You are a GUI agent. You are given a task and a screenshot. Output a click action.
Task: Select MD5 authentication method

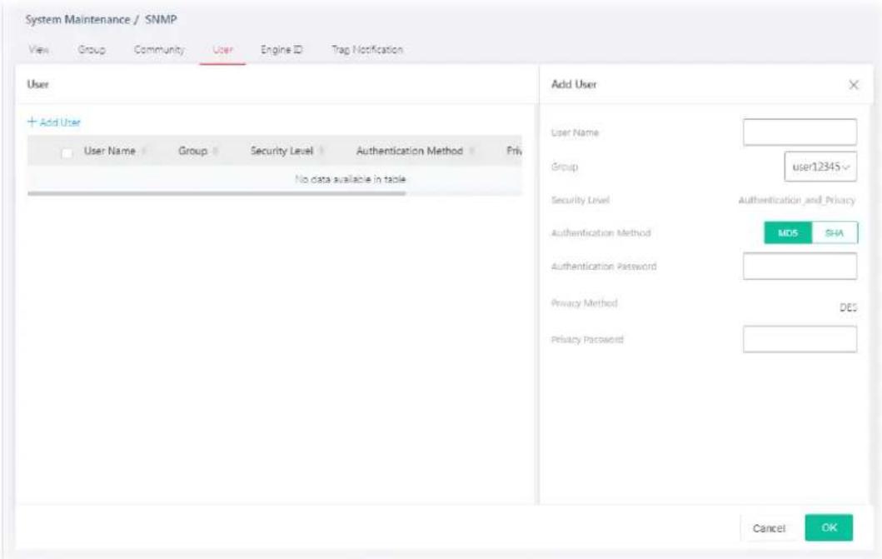tap(788, 232)
